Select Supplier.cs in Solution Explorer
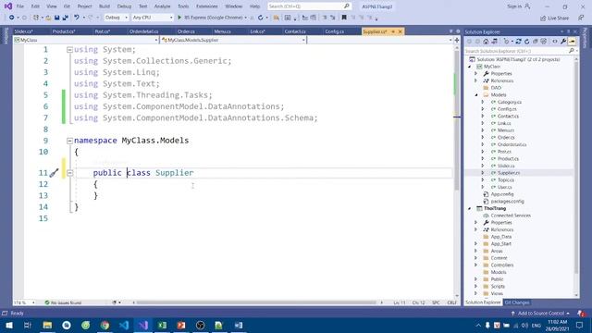The width and height of the screenshot is (592, 333). [x=509, y=173]
